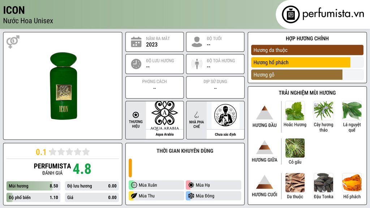This screenshot has width=370, height=208.
Task: Click the Hương Giữa pyramid icon
Action: [x=264, y=147]
